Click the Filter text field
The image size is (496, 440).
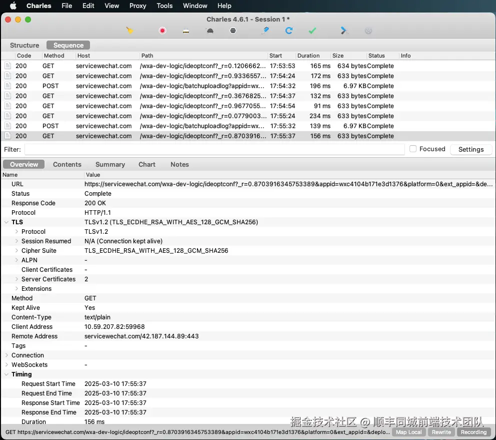(x=214, y=149)
